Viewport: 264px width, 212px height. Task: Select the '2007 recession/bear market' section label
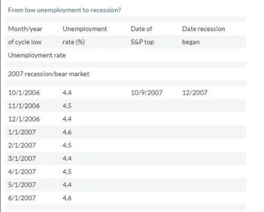coord(49,74)
